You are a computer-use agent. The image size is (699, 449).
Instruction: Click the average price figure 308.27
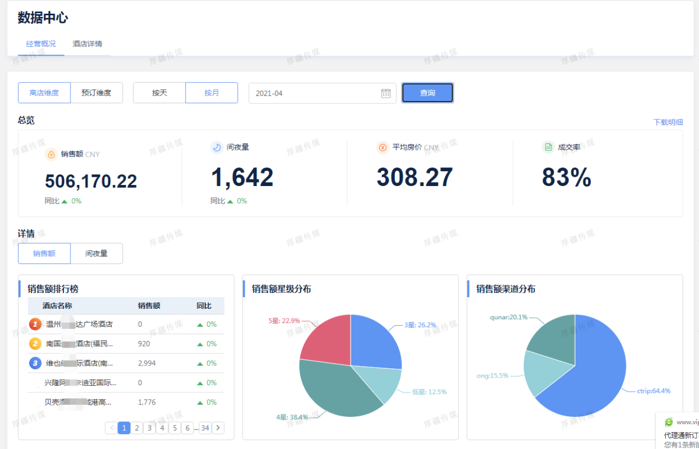(x=414, y=177)
